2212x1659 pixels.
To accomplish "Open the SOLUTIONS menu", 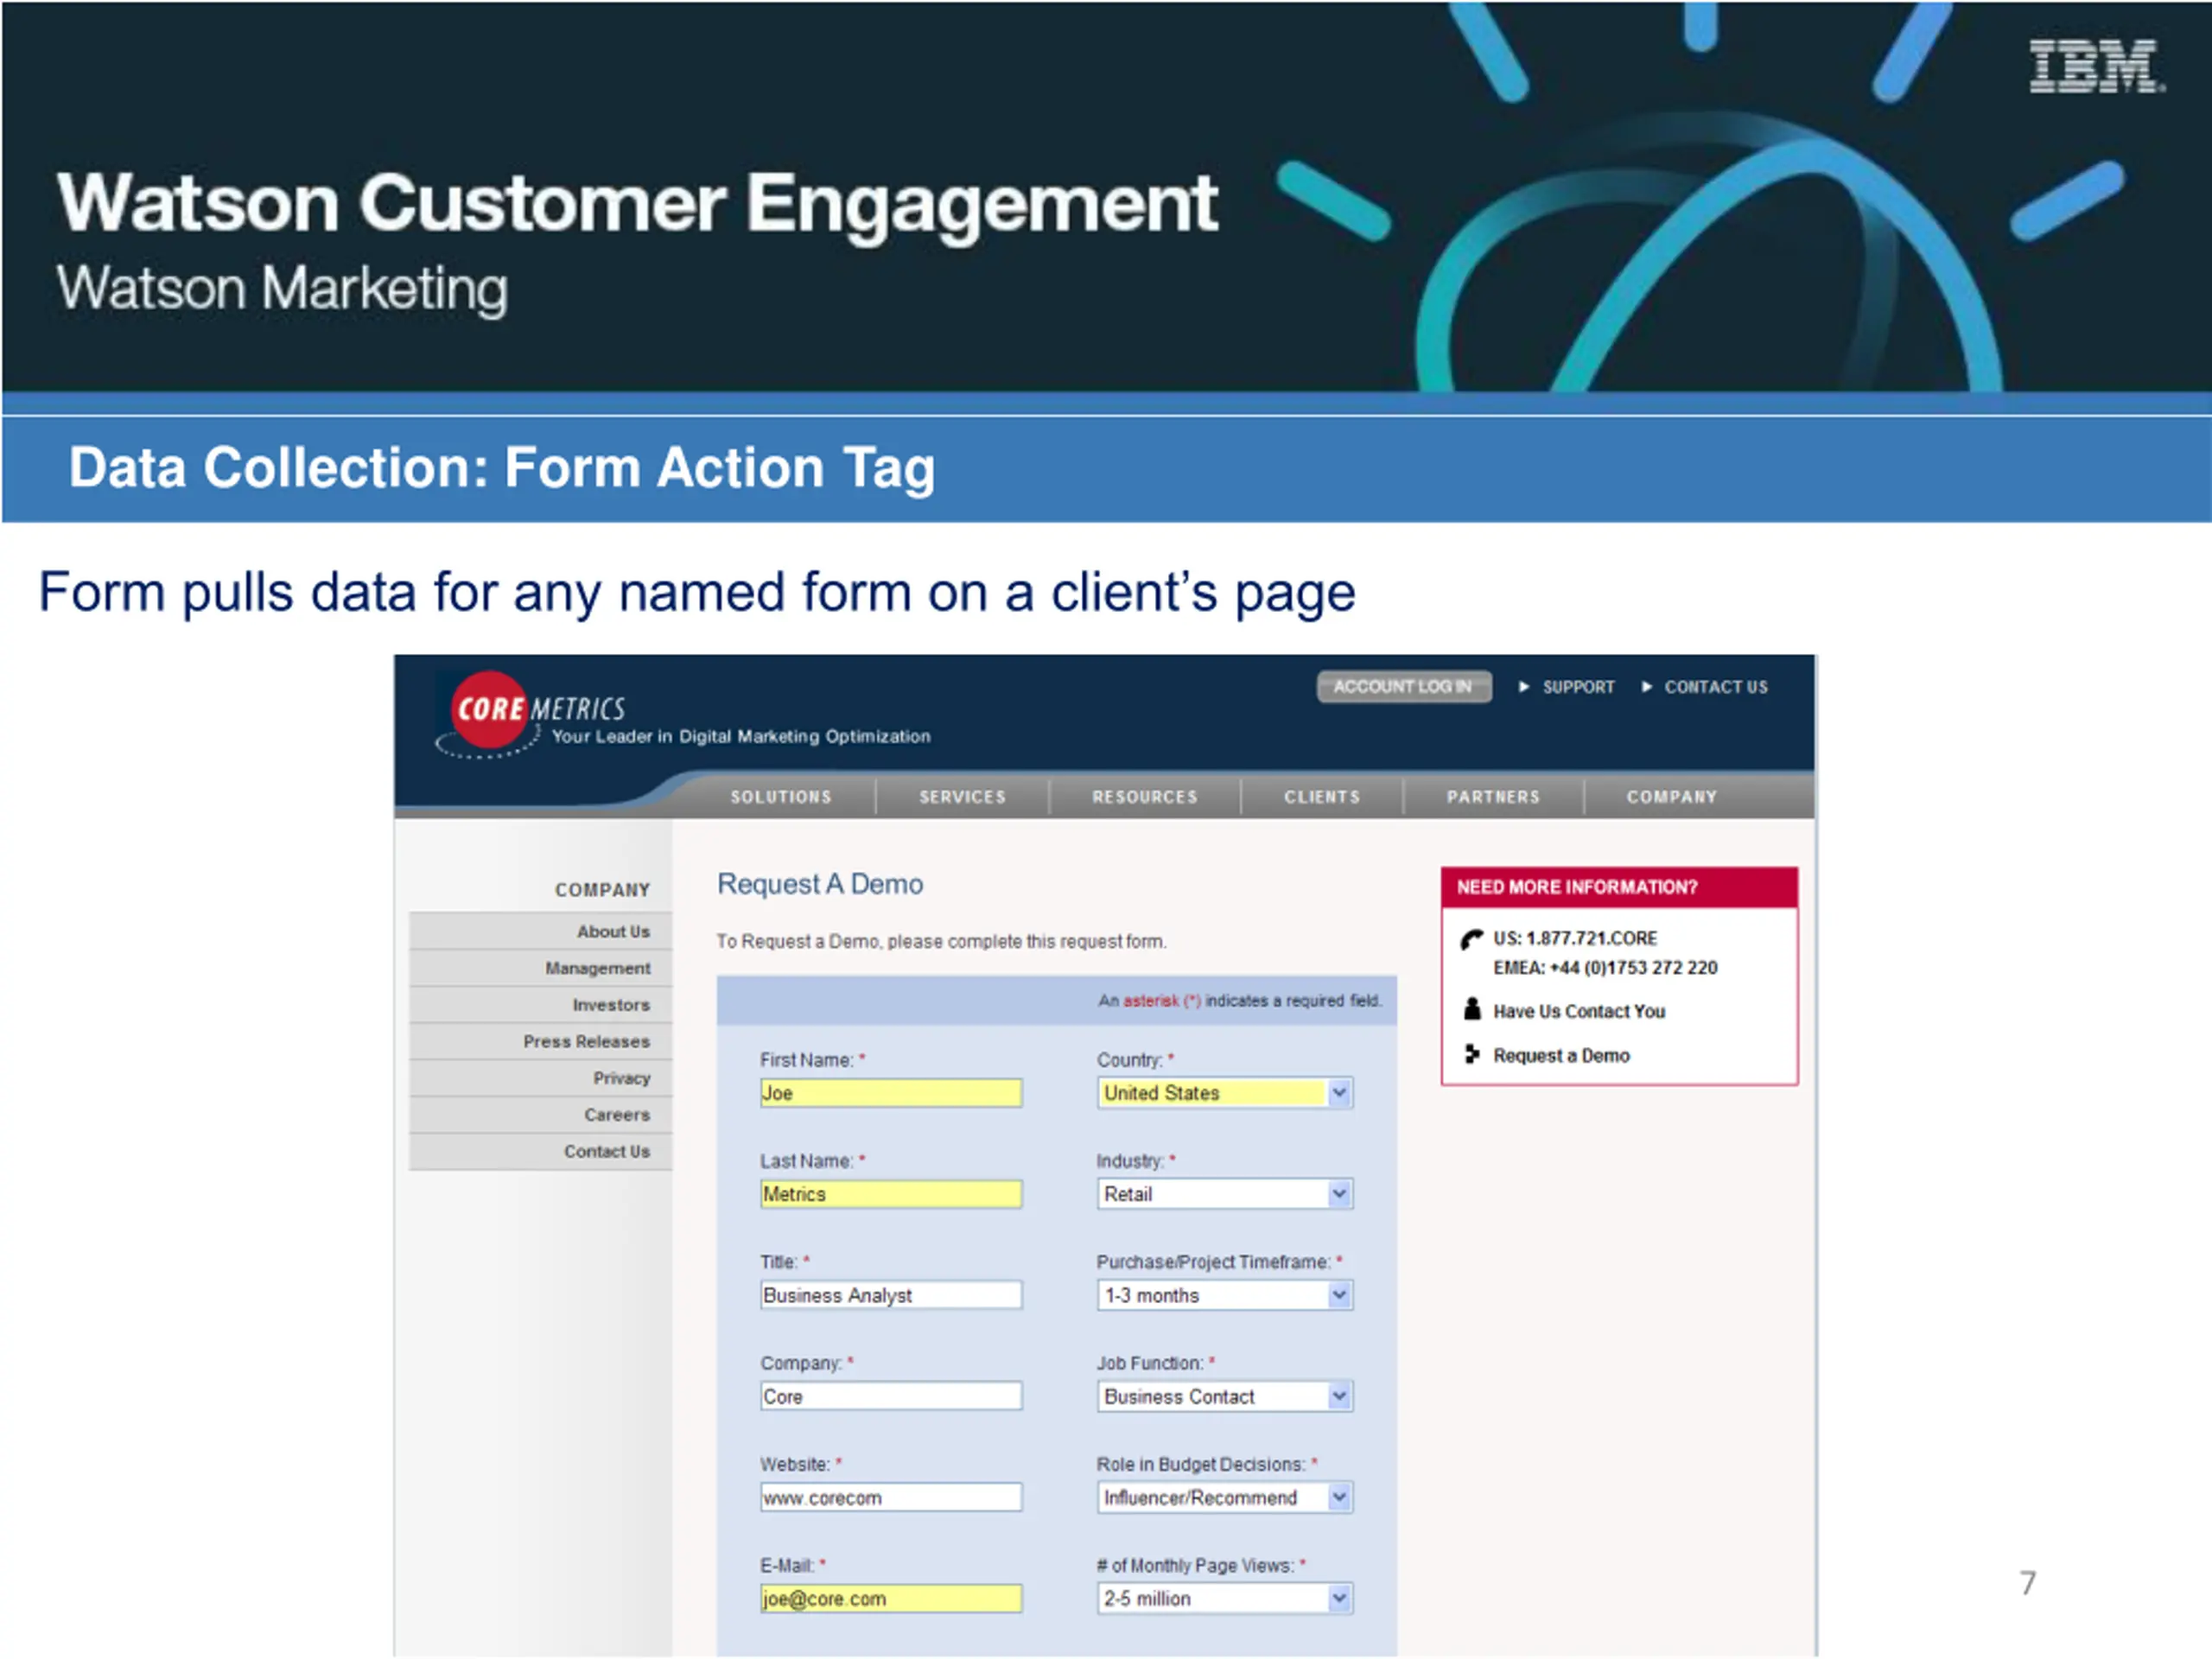I will (781, 797).
